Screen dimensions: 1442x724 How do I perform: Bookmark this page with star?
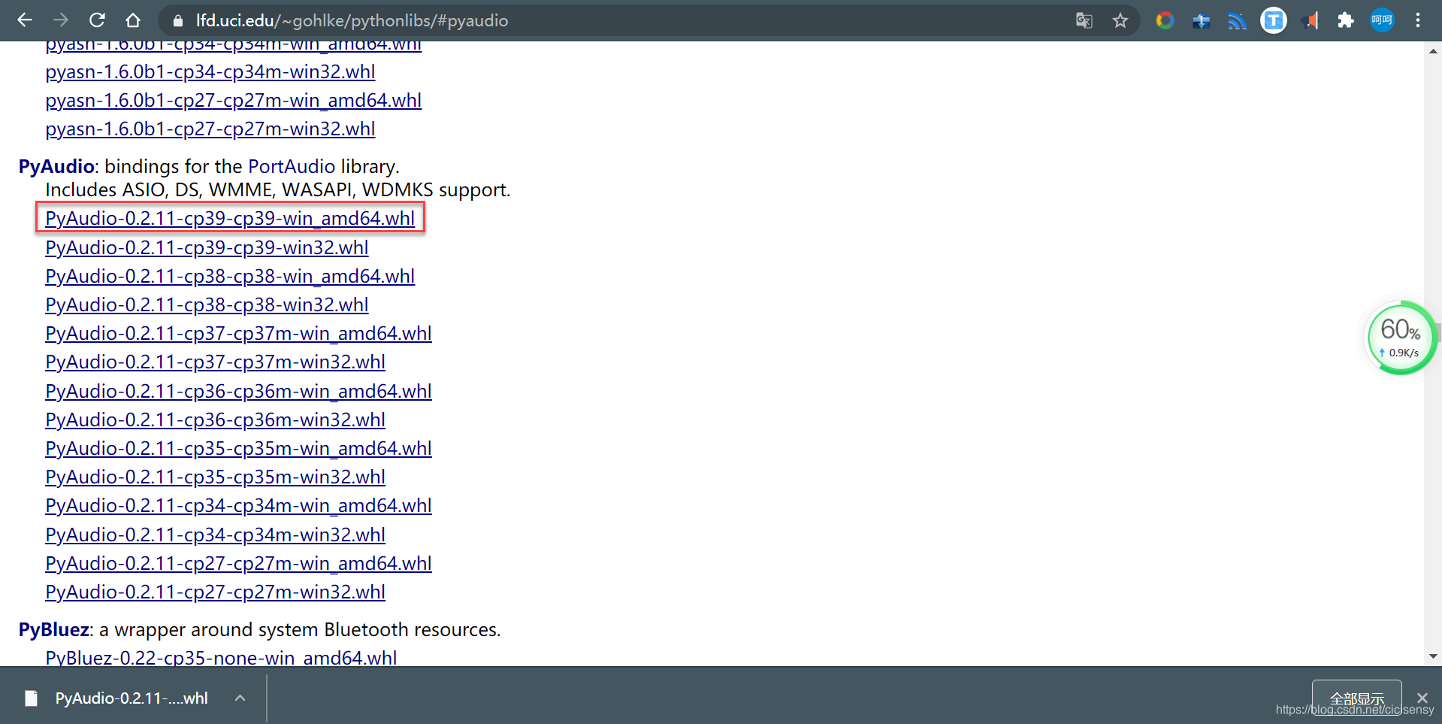[x=1120, y=20]
